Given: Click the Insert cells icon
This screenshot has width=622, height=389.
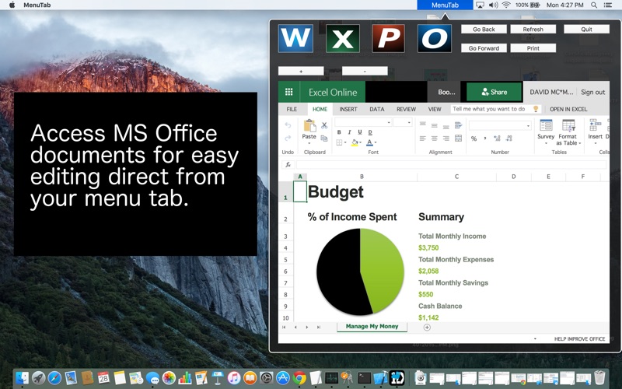Looking at the screenshot, I should point(595,125).
